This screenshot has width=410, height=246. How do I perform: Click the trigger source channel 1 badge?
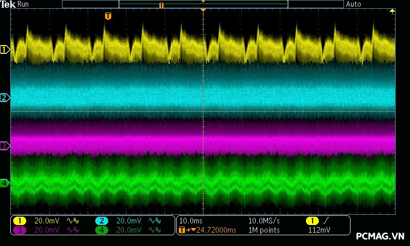[x=311, y=220]
